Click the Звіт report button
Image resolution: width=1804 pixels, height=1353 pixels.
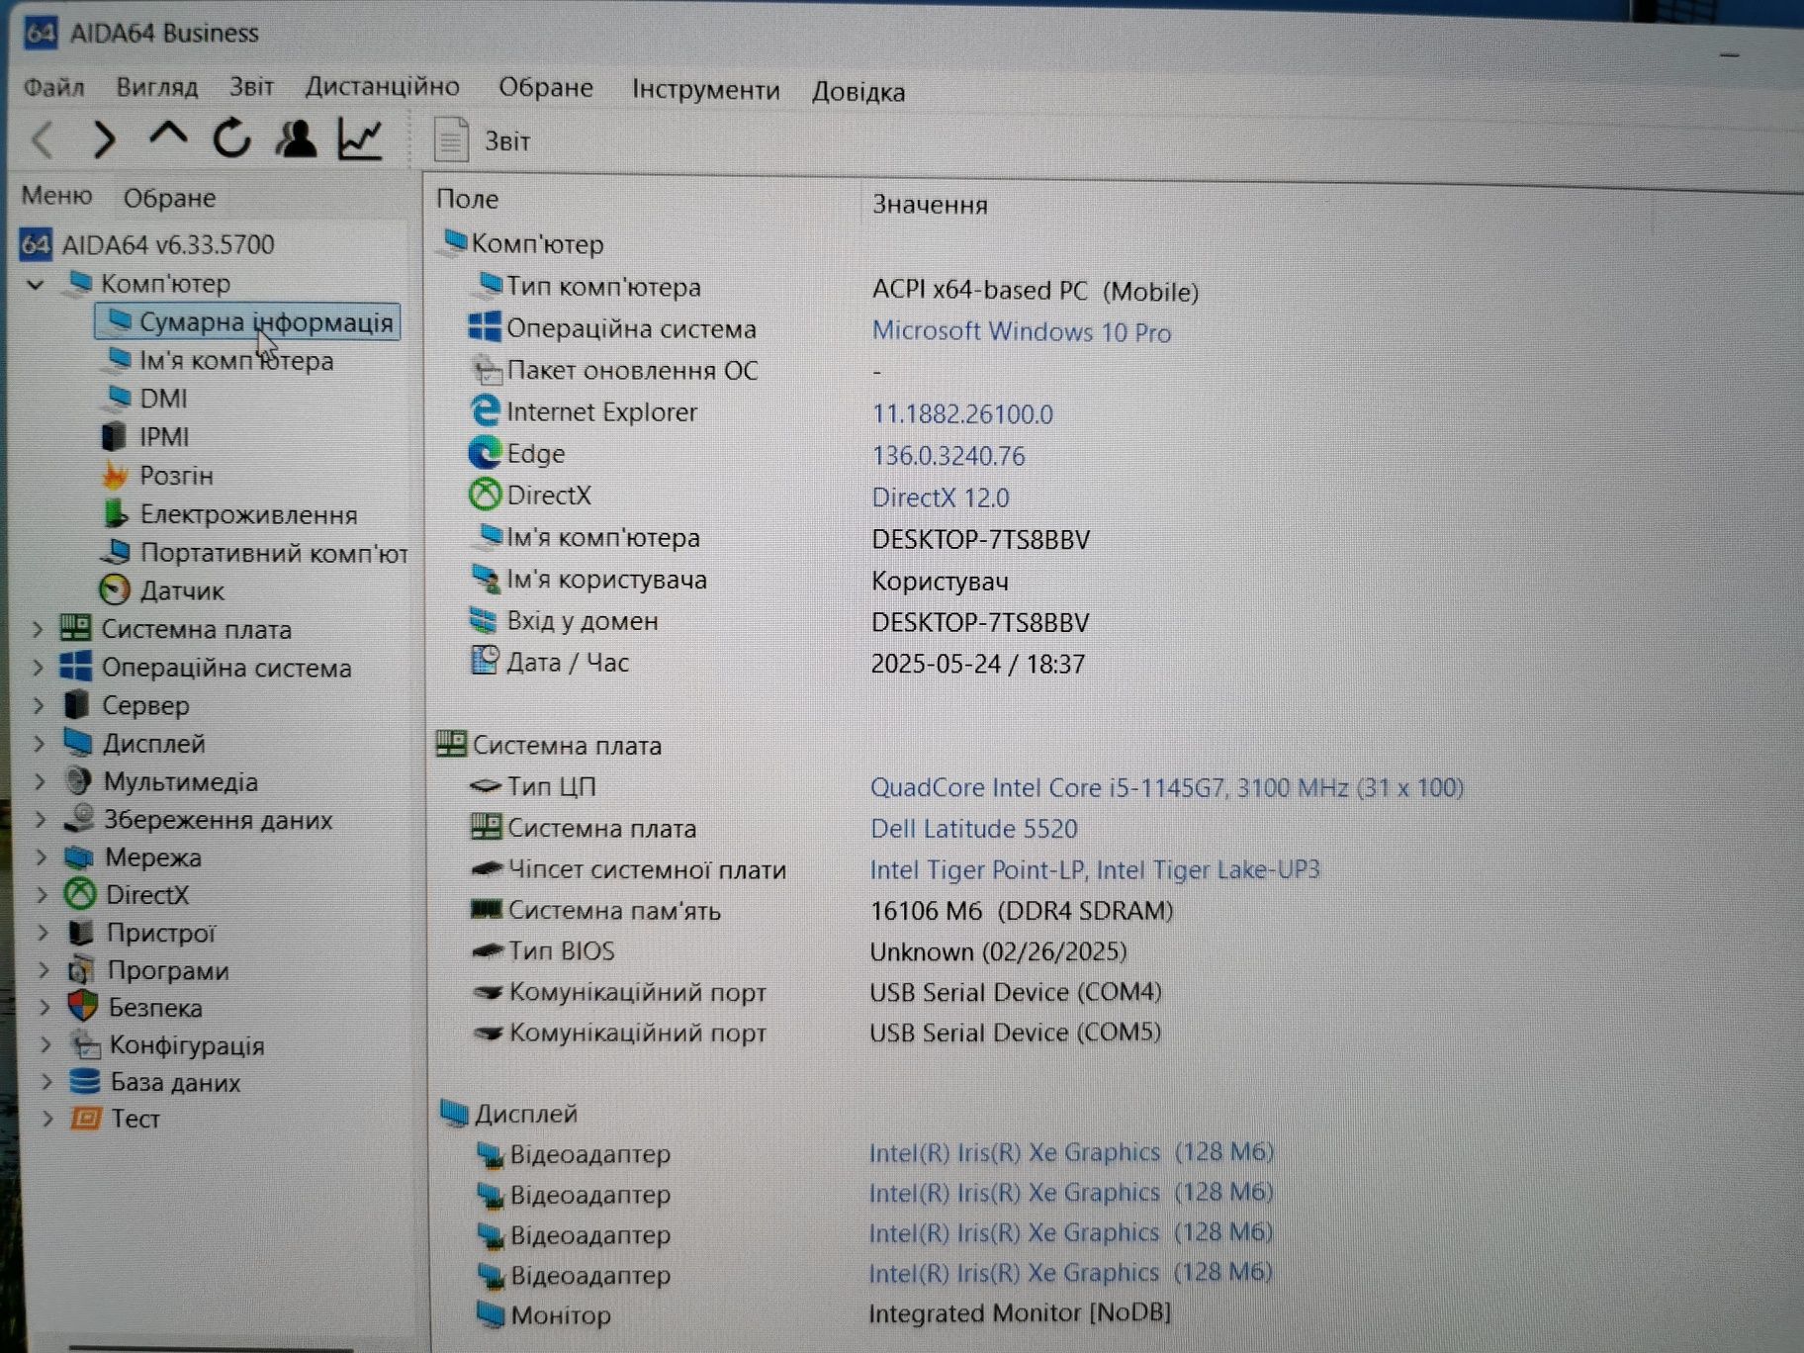pyautogui.click(x=483, y=140)
